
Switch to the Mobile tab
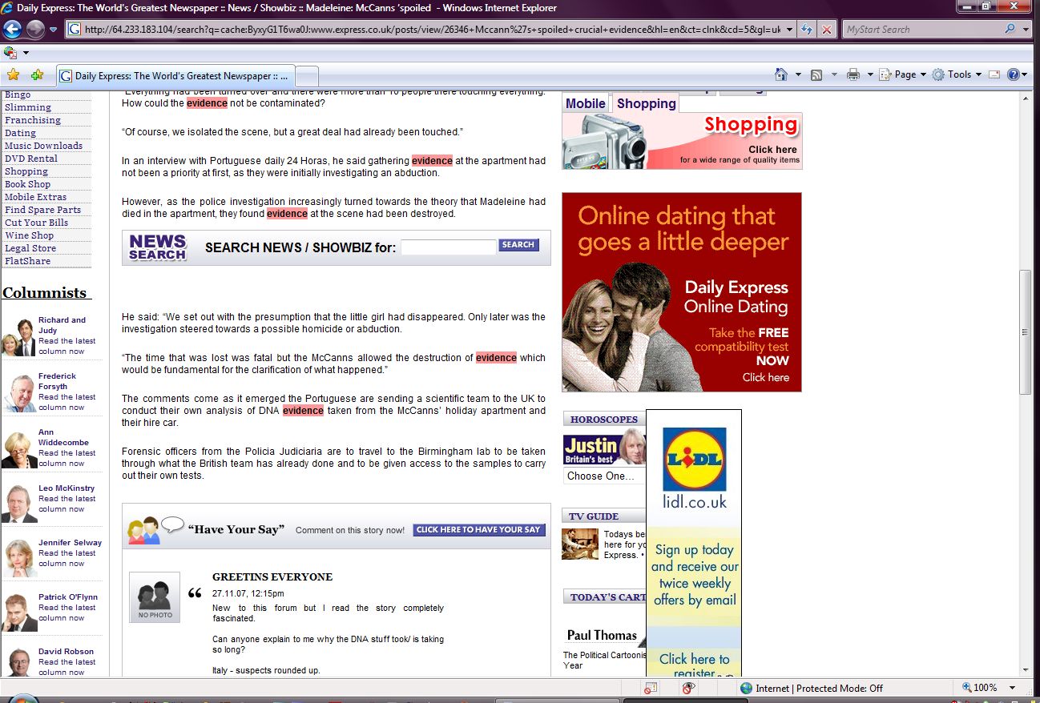(586, 103)
